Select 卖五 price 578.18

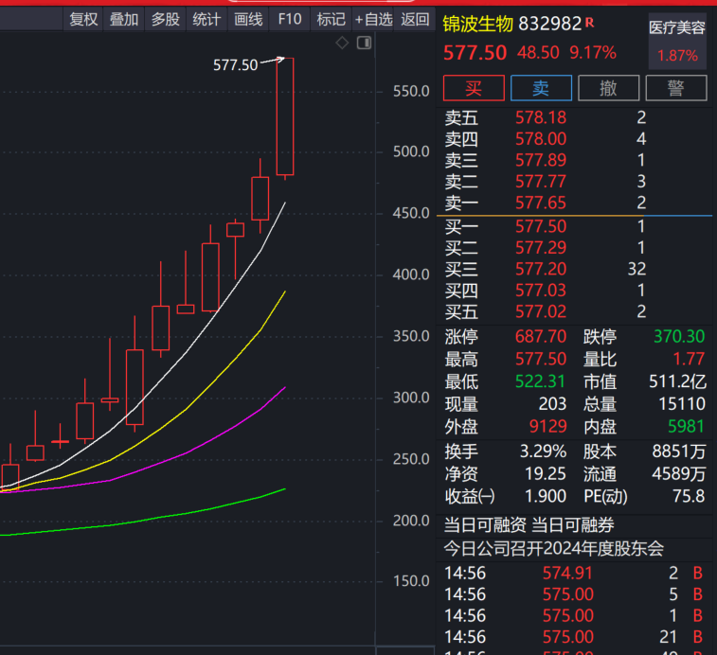(x=541, y=118)
